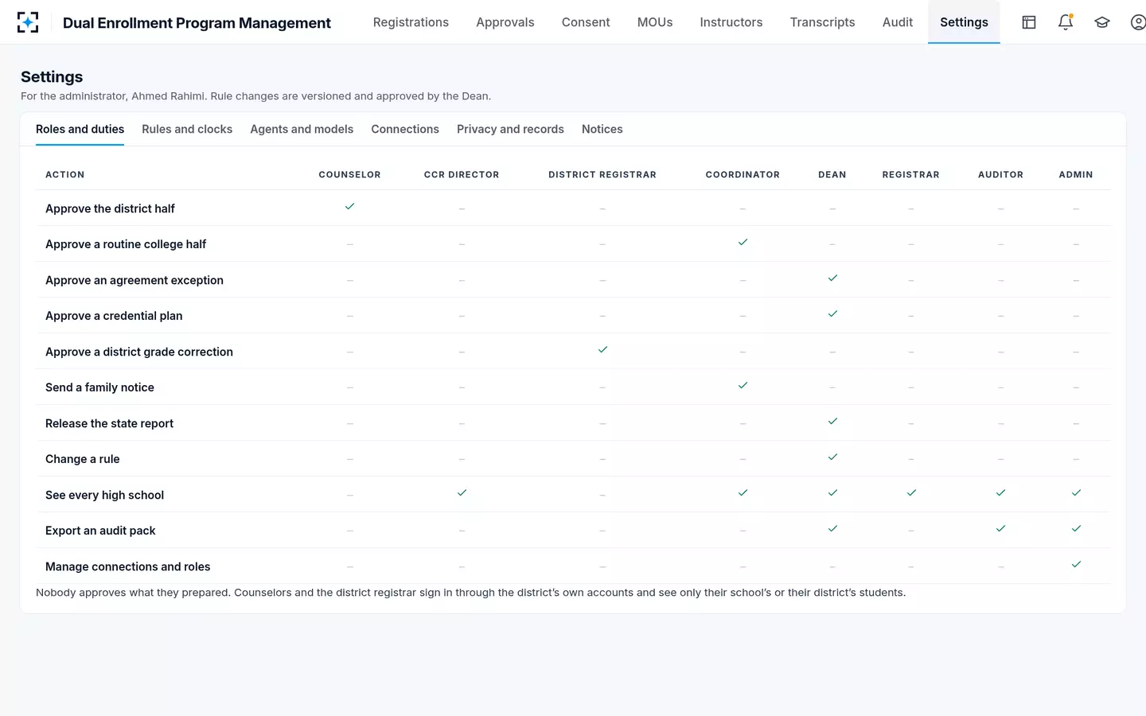Click the 'Manage connections and roles' row label

(x=128, y=566)
